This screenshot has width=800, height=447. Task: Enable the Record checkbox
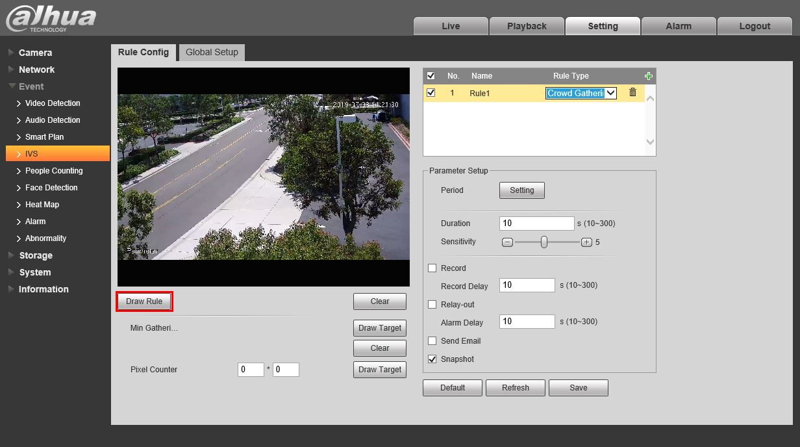click(432, 268)
